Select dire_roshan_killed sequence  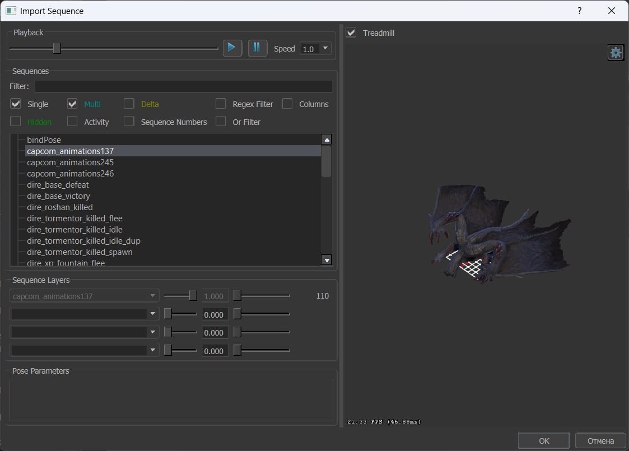click(59, 207)
